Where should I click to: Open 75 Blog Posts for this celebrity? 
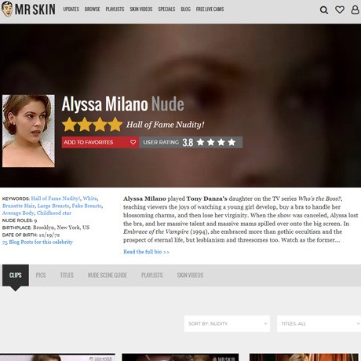(38, 242)
